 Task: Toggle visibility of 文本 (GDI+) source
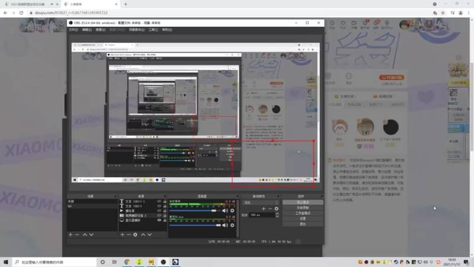coord(159,206)
